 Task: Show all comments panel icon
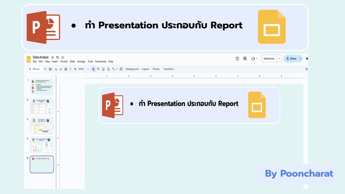point(245,59)
